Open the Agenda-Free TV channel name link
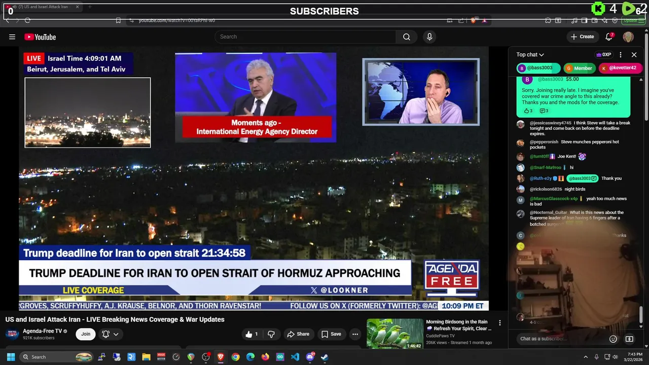The height and width of the screenshot is (365, 649). 43,331
